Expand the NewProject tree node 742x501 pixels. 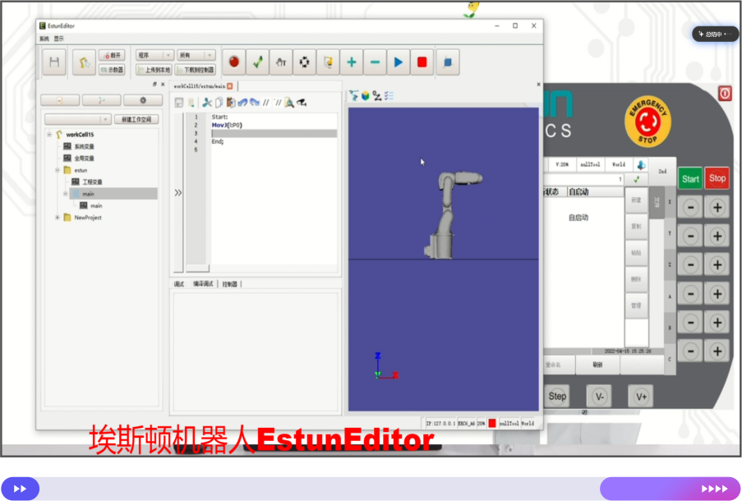coord(58,218)
